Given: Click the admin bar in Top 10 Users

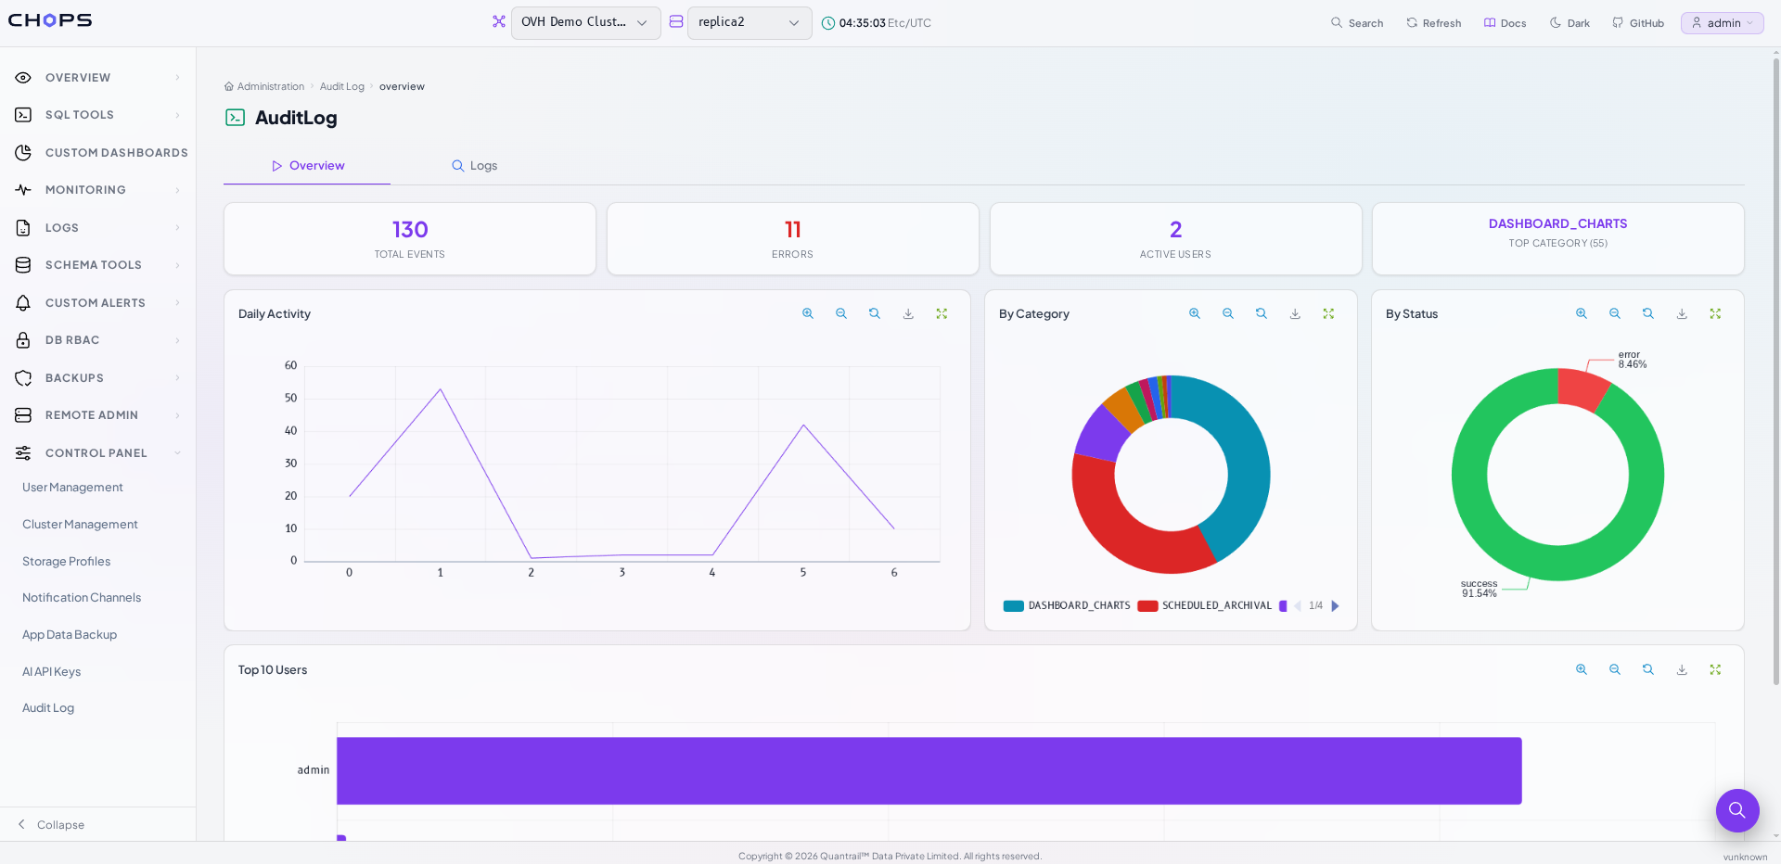Looking at the screenshot, I should (x=929, y=770).
